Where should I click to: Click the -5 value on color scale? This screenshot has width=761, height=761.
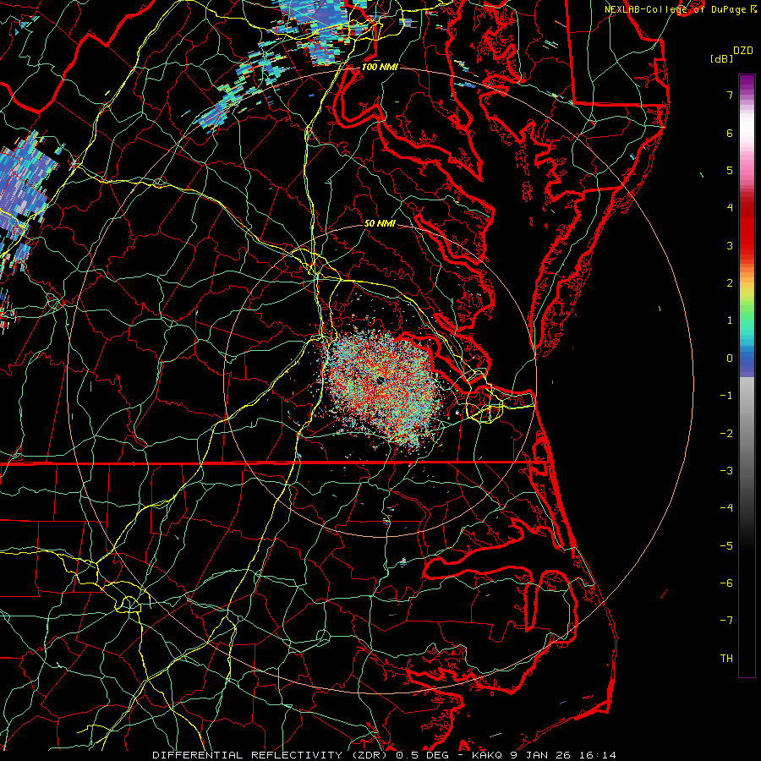pyautogui.click(x=726, y=546)
